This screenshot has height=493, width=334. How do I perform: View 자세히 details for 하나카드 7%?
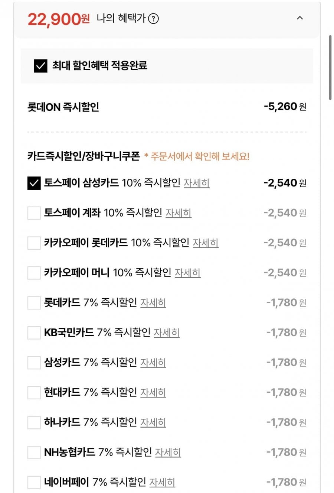[153, 422]
